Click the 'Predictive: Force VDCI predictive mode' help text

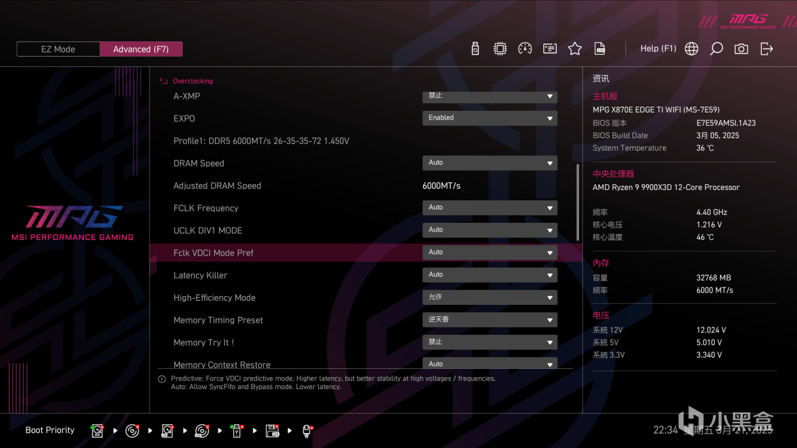[333, 379]
